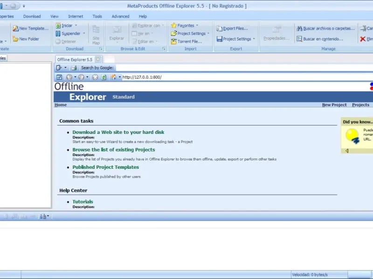
Task: Import Project Settings folder icon
Action: (x=174, y=33)
